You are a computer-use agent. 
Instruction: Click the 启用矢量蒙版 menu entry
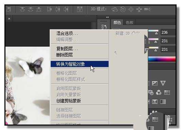pyautogui.click(x=80, y=95)
